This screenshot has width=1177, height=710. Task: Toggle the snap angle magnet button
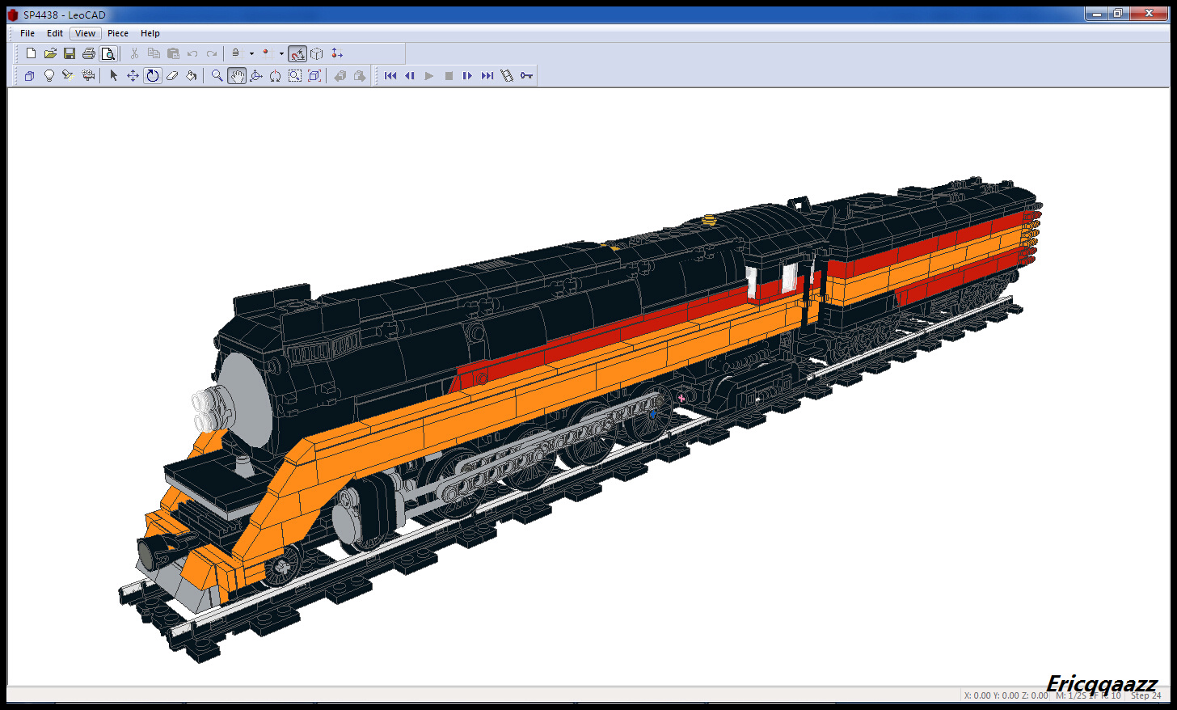297,54
